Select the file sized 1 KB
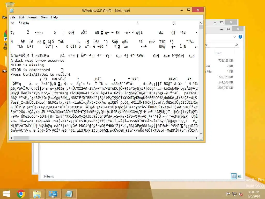 (x=230, y=72)
